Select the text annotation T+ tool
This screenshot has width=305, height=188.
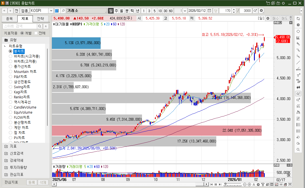click(x=298, y=75)
